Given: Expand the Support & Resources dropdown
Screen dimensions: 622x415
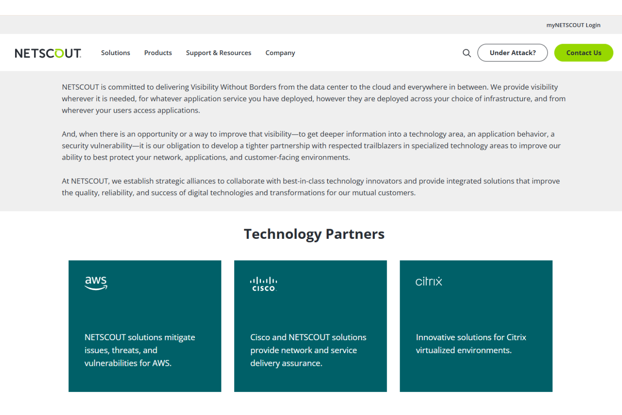Looking at the screenshot, I should tap(219, 53).
